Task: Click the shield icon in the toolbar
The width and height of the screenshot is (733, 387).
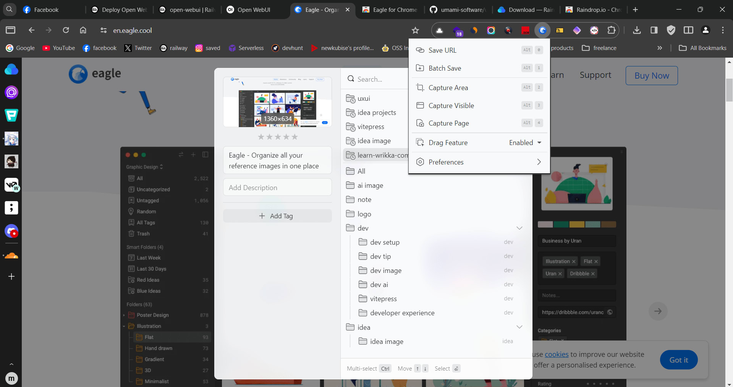Action: [671, 30]
